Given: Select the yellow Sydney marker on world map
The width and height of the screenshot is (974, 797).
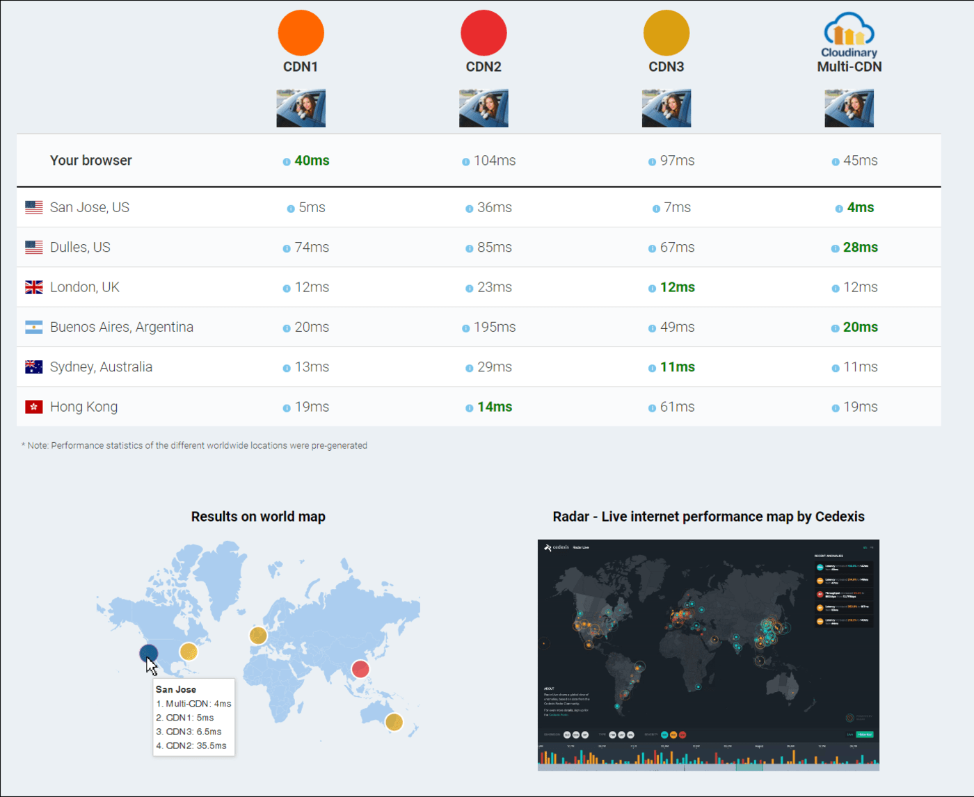Looking at the screenshot, I should 394,722.
